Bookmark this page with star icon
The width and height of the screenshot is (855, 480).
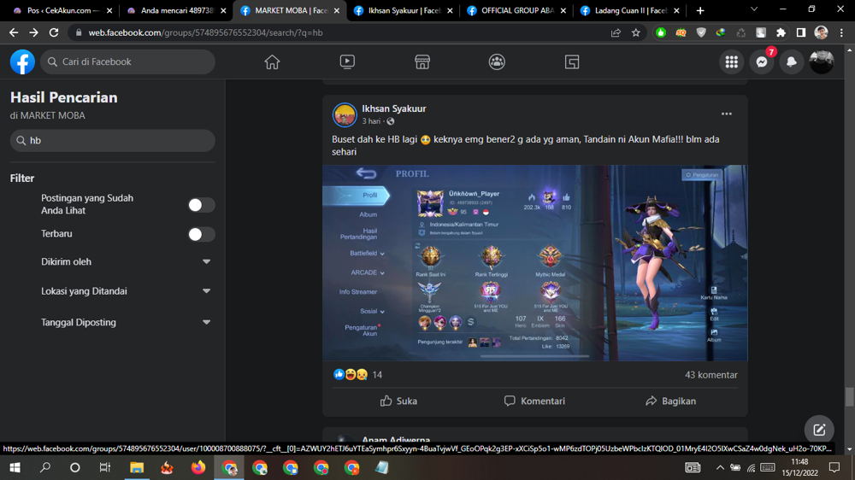(x=636, y=32)
